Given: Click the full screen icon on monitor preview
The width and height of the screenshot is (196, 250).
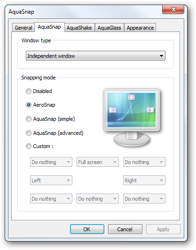Looking at the screenshot, I should tap(132, 97).
